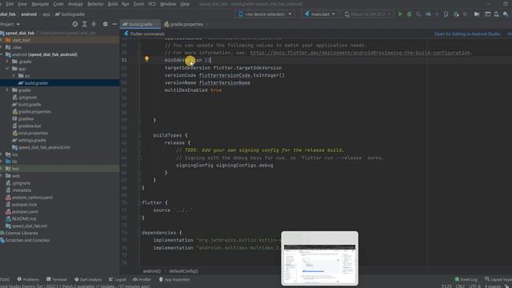512x288 pixels.
Task: Open the main.dart run configuration dropdown
Action: tap(320, 14)
